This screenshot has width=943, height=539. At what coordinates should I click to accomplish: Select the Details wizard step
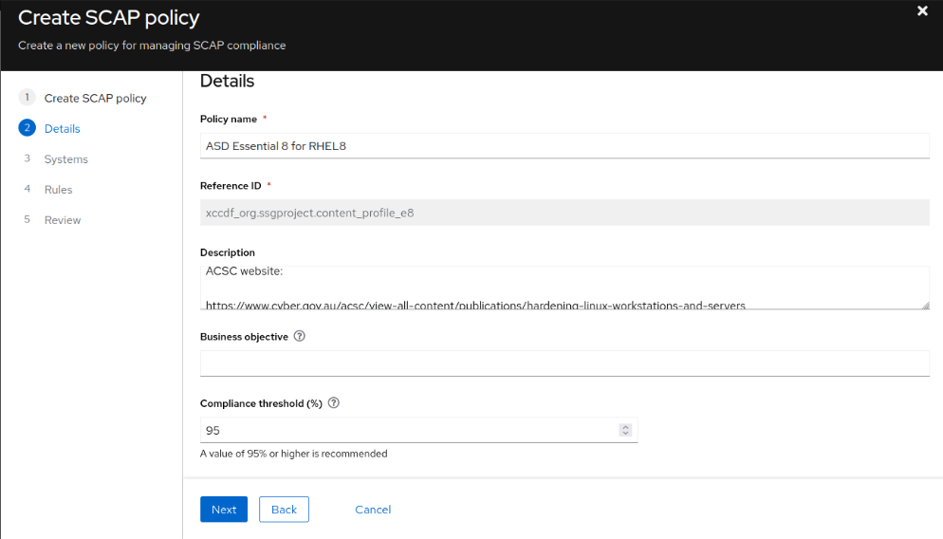tap(62, 129)
